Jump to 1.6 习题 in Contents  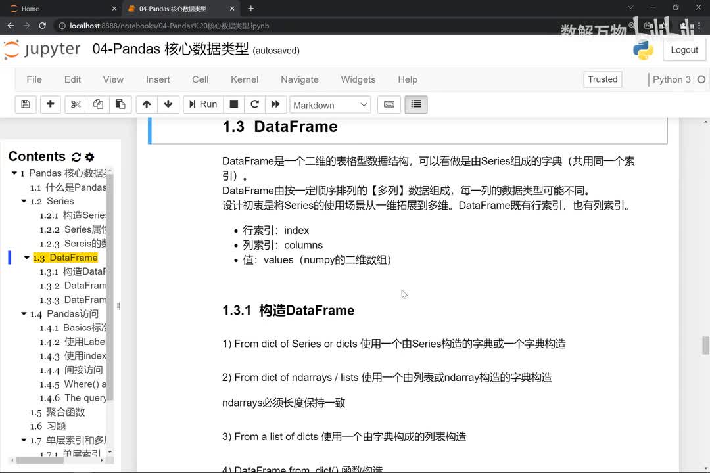48,426
